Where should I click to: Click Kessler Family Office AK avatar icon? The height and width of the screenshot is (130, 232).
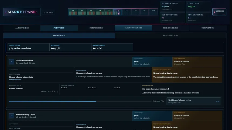pyautogui.click(x=12, y=116)
